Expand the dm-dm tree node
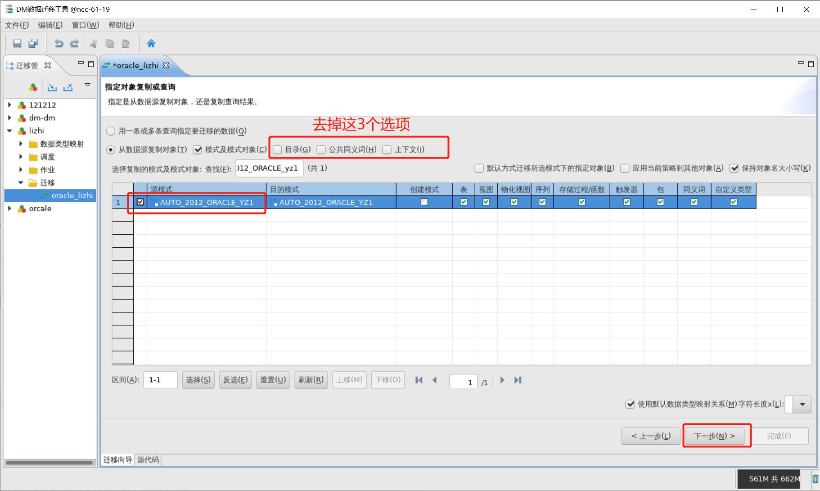Image resolution: width=820 pixels, height=491 pixels. [x=9, y=118]
